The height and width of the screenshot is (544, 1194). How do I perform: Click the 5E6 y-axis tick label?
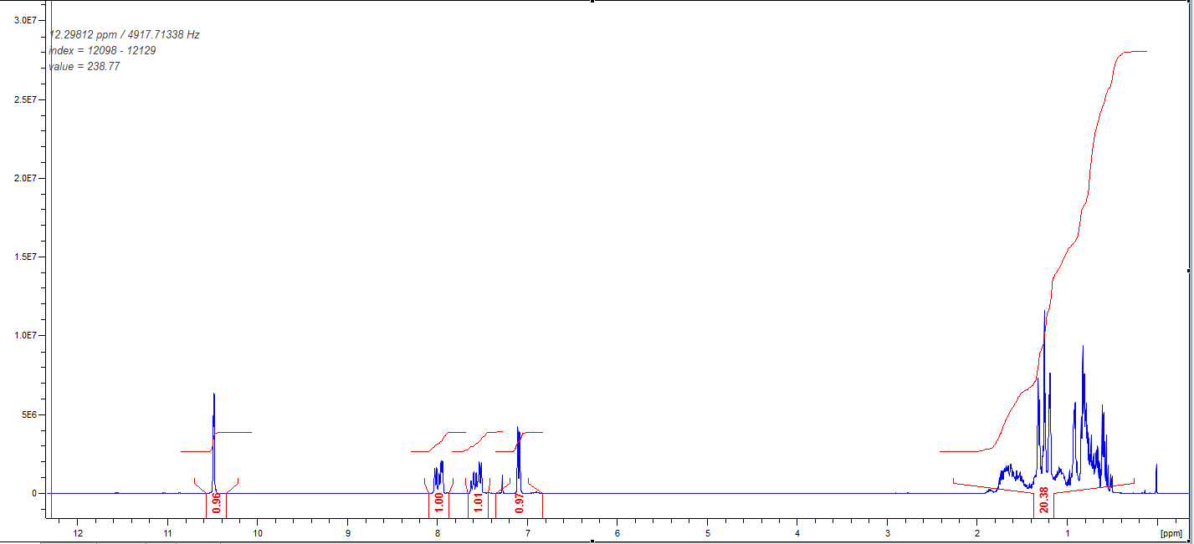tap(28, 414)
